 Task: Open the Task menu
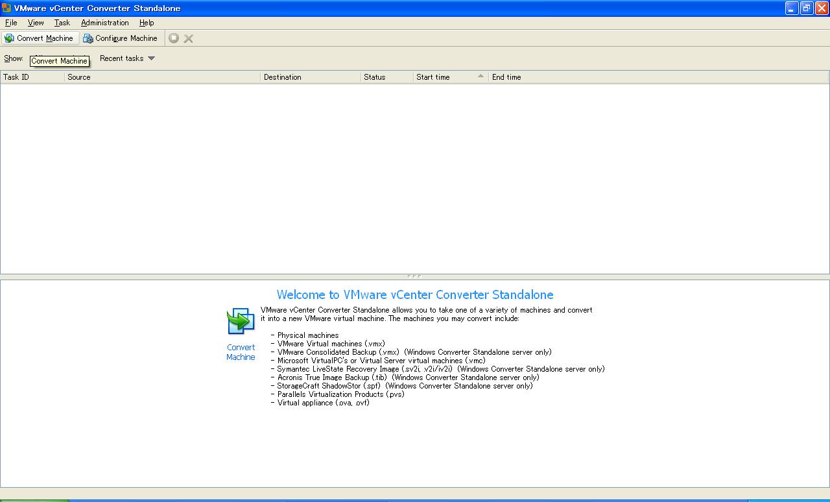[62, 23]
